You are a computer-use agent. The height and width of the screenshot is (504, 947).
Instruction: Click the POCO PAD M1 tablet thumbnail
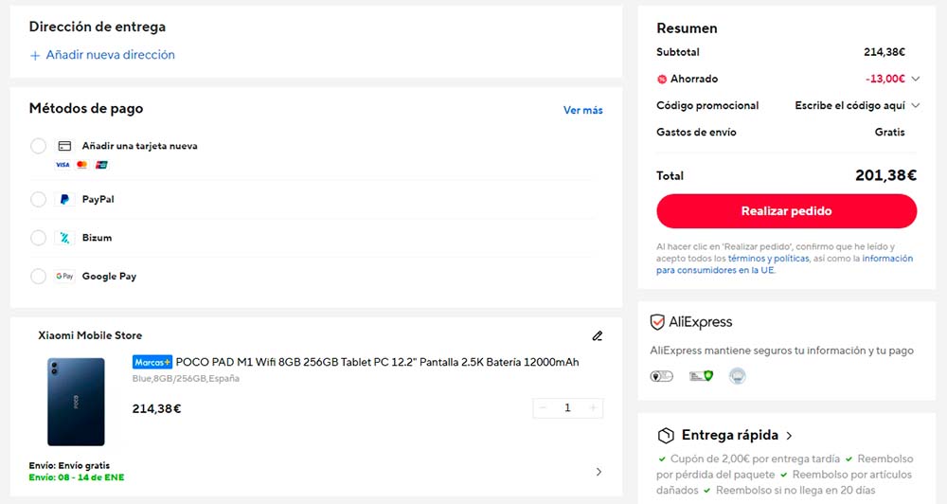click(x=76, y=402)
